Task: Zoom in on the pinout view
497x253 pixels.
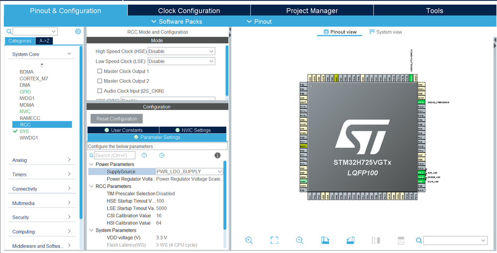Action: (x=249, y=241)
